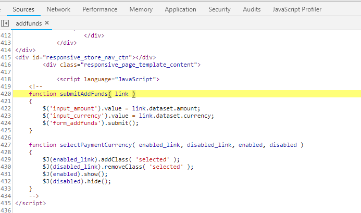Click line number 435 in gutter

[x=6, y=203]
